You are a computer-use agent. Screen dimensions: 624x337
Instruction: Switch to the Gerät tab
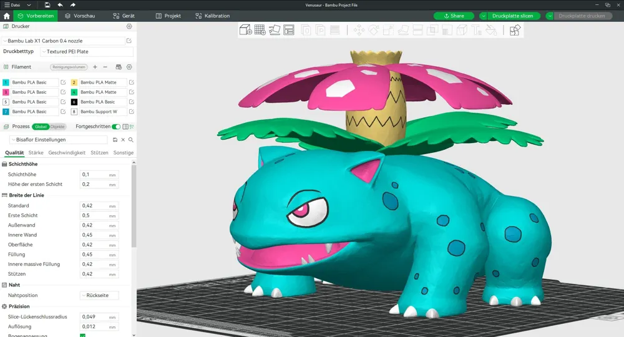(124, 16)
